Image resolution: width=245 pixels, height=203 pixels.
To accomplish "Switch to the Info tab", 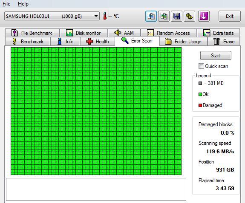I will tap(65, 42).
